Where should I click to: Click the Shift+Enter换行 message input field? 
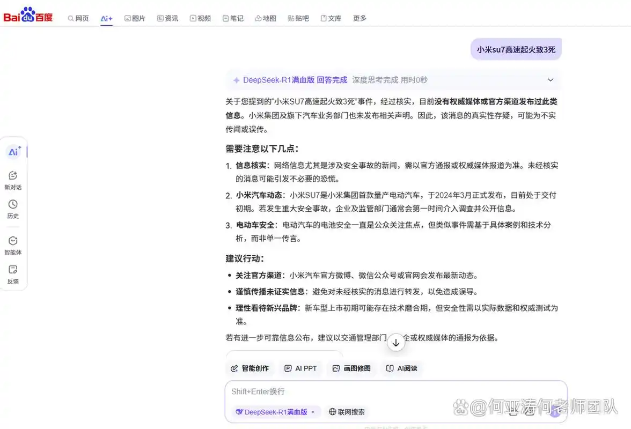pos(376,391)
